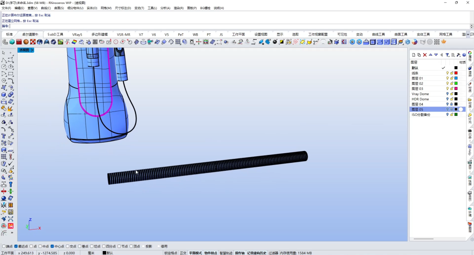This screenshot has height=255, width=474.
Task: Switch to the SubD工具 toolbar tab
Action: click(55, 34)
